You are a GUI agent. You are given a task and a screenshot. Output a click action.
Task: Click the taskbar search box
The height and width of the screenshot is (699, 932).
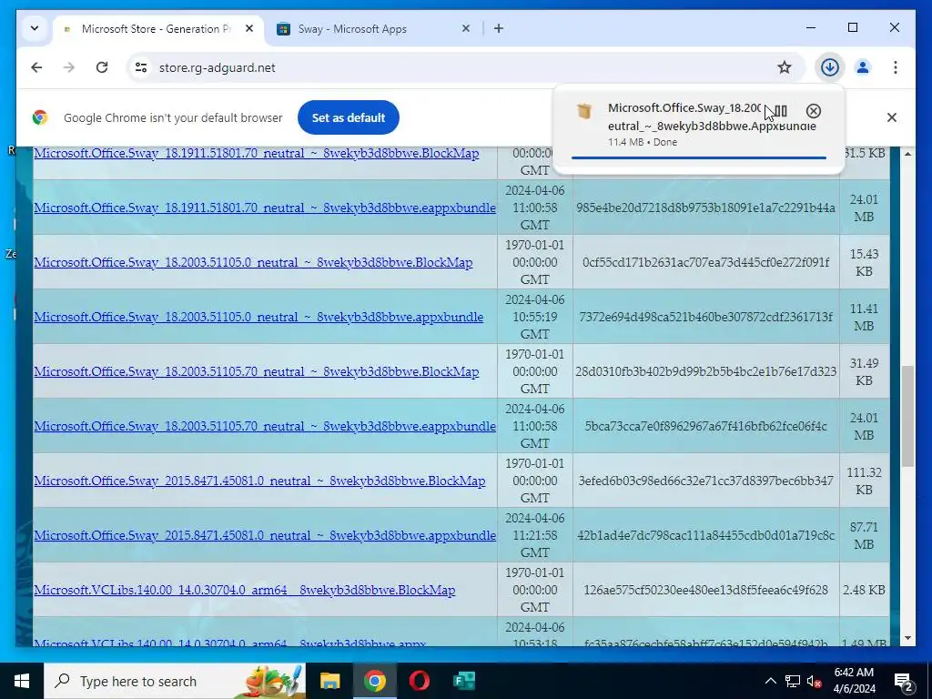pyautogui.click(x=175, y=681)
